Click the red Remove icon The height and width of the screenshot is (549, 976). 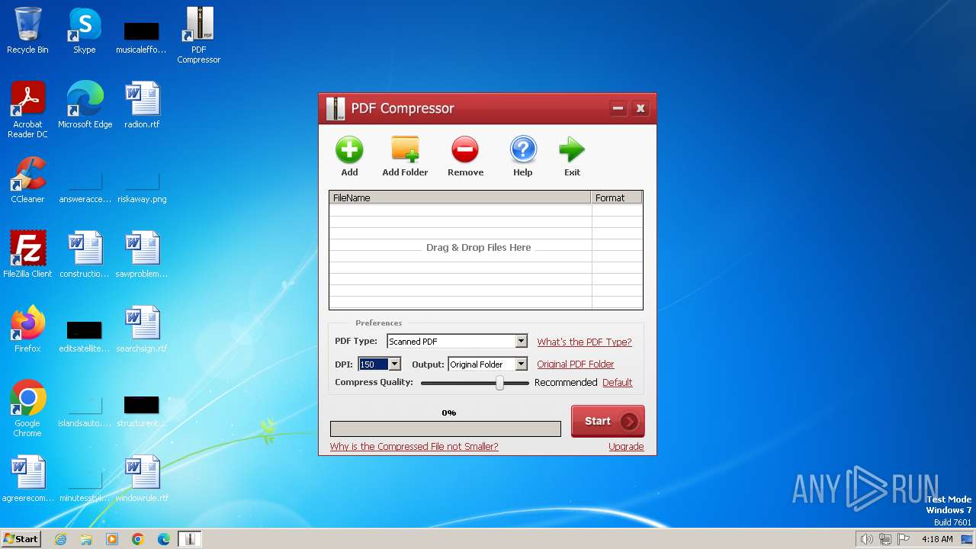click(465, 149)
